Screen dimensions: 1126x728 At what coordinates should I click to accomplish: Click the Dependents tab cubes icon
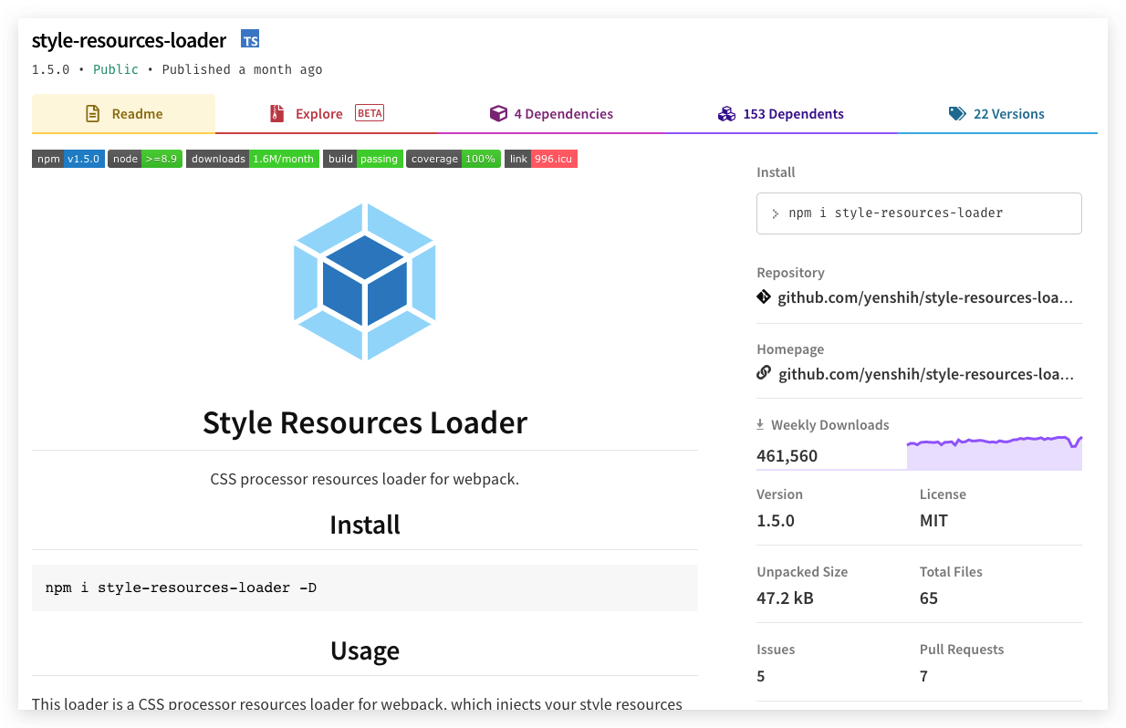726,114
